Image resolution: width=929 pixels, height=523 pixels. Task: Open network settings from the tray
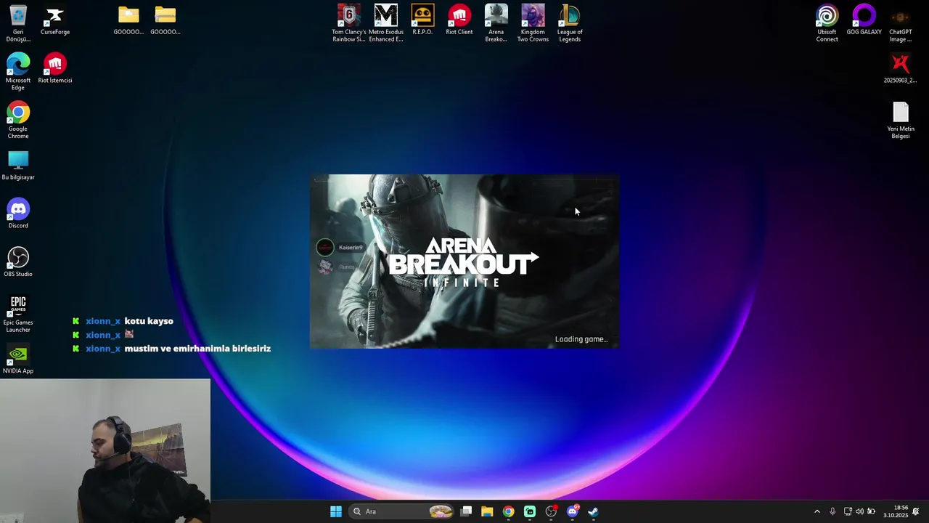pos(848,511)
